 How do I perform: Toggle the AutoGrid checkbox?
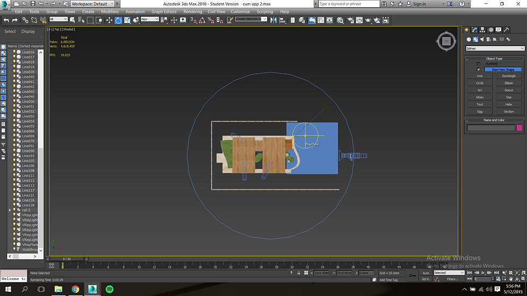click(x=479, y=64)
